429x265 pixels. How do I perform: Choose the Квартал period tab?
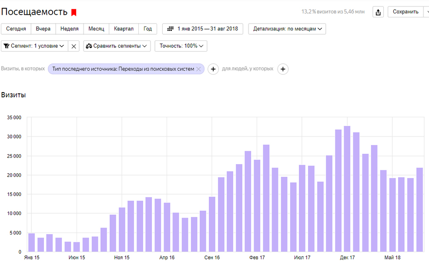click(124, 29)
